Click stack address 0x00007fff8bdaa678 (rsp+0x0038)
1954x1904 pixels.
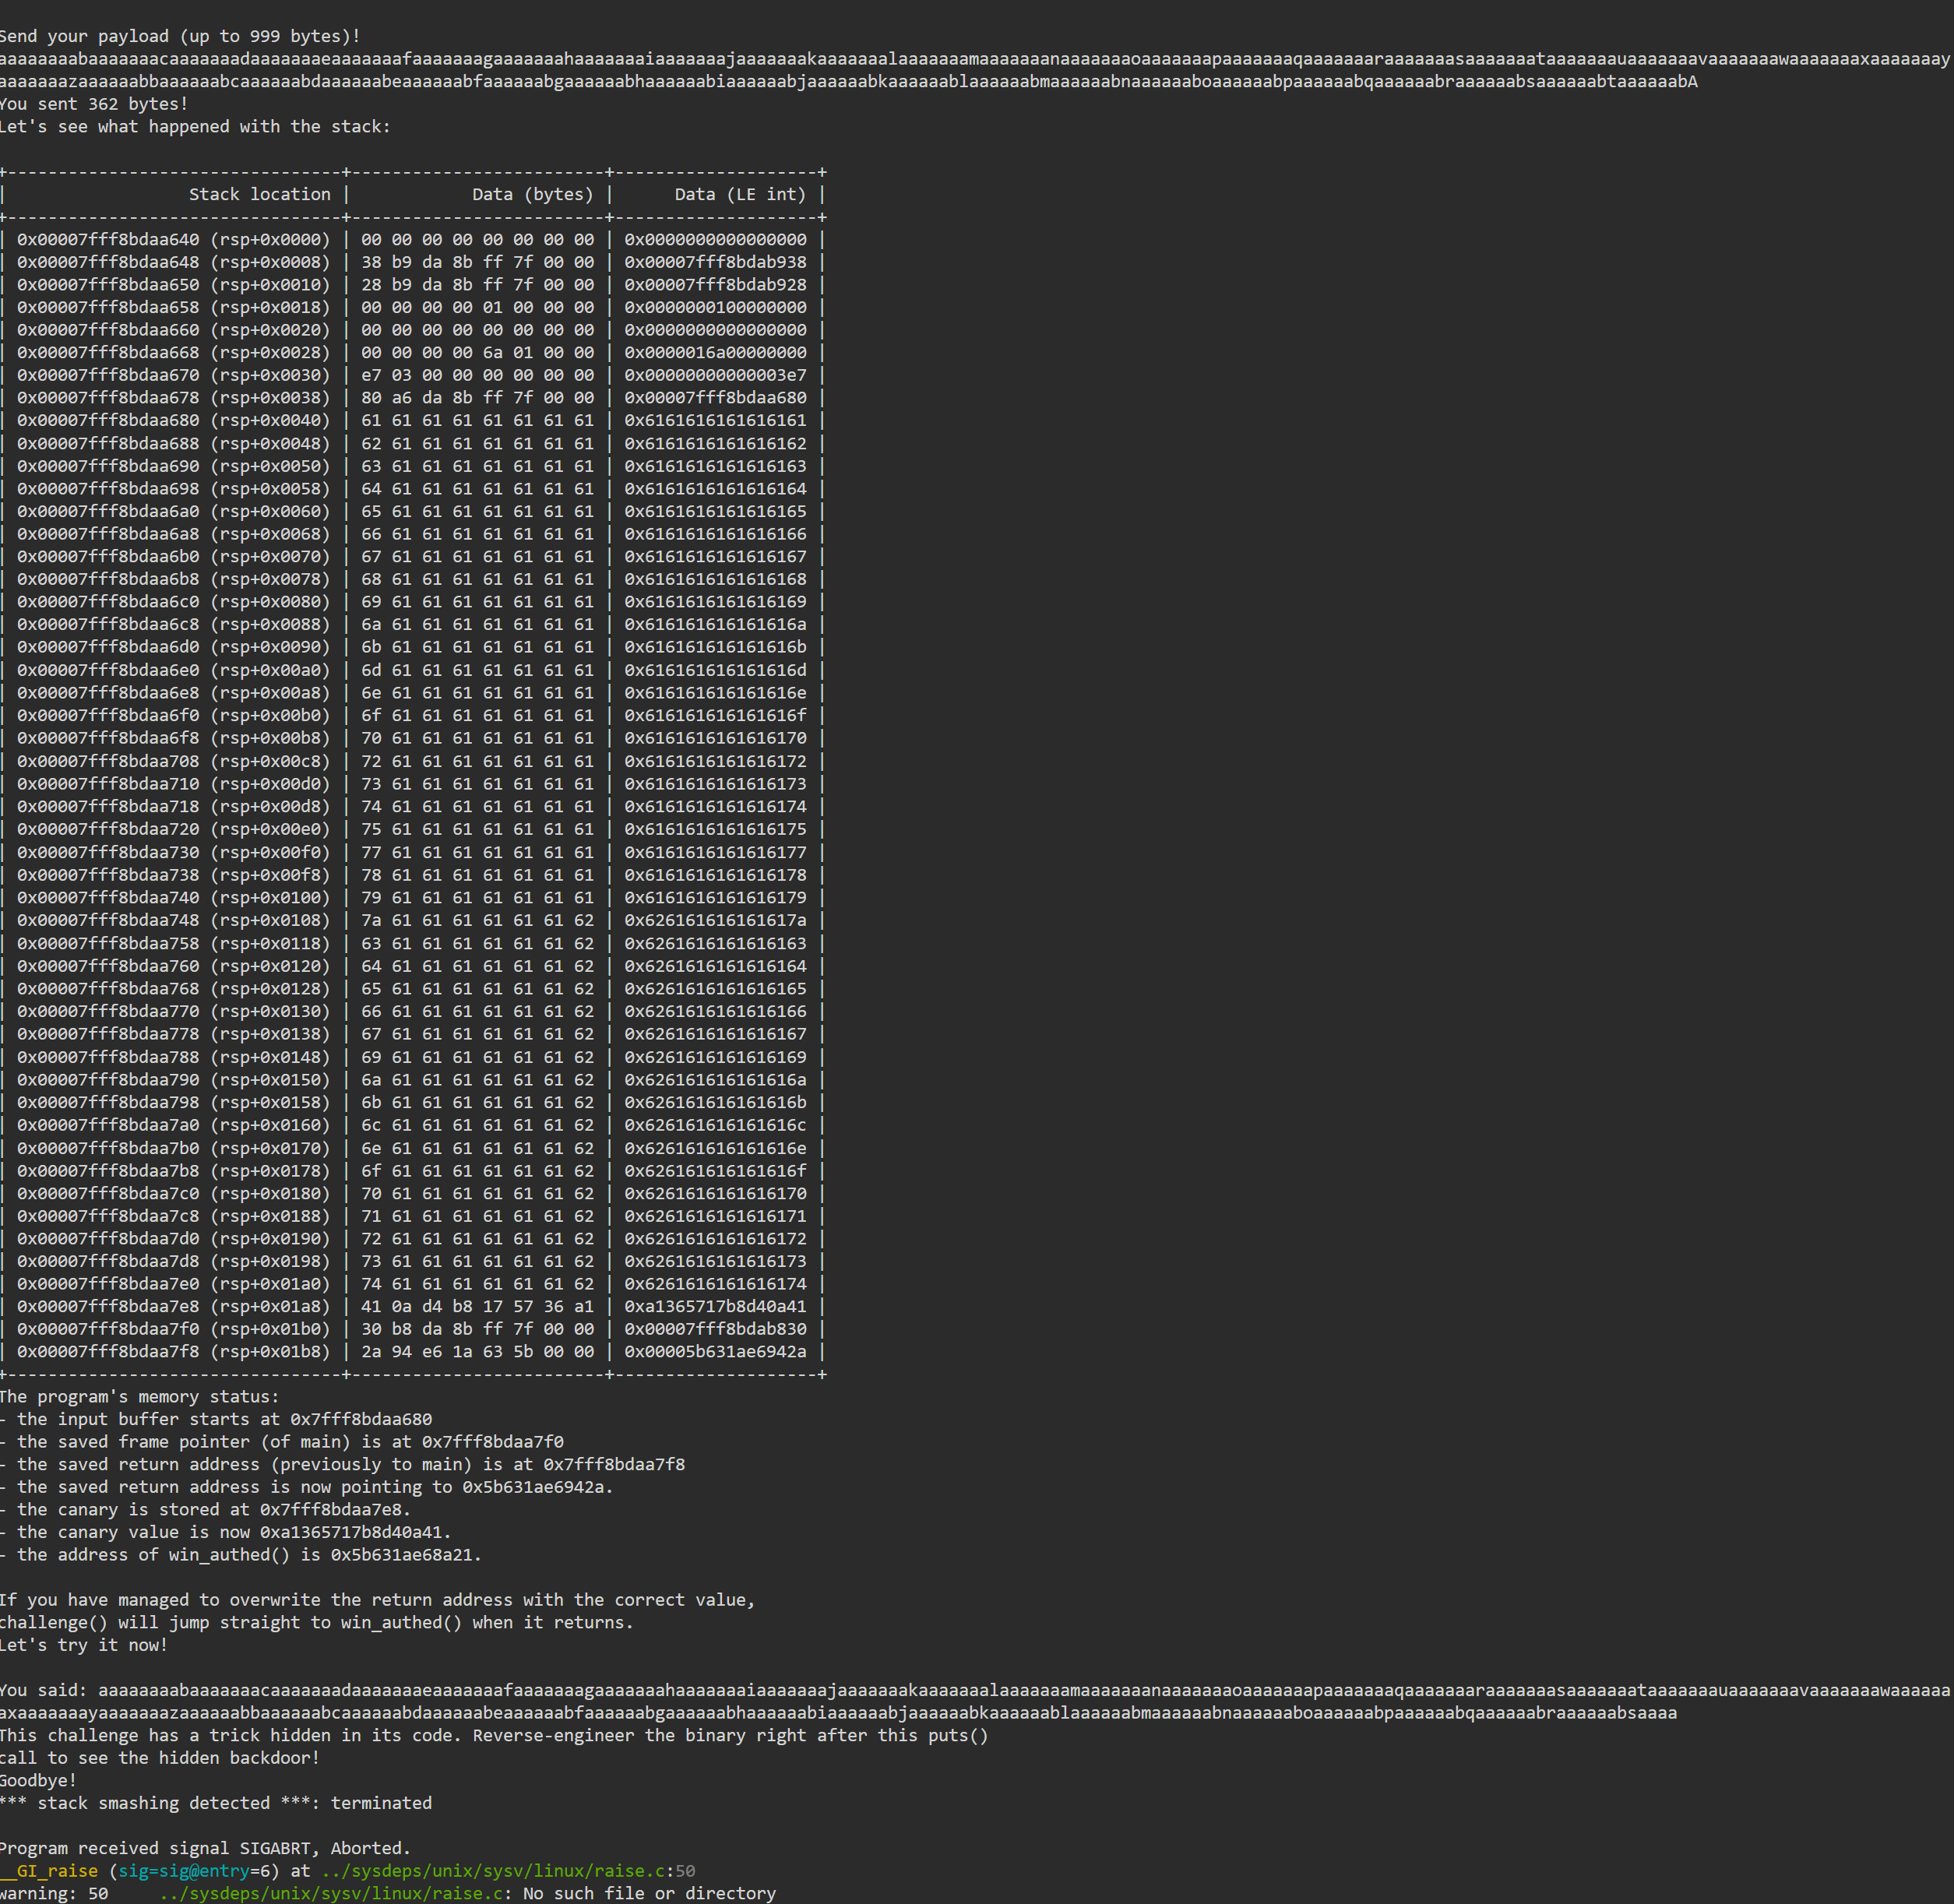pyautogui.click(x=173, y=398)
